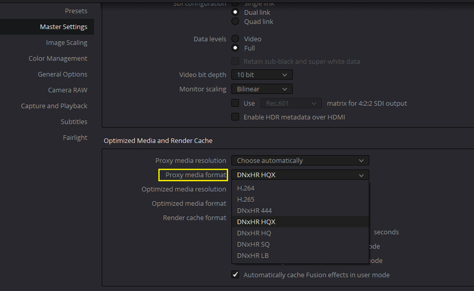Go to Image Scaling settings
This screenshot has height=291, width=474.
(x=67, y=43)
